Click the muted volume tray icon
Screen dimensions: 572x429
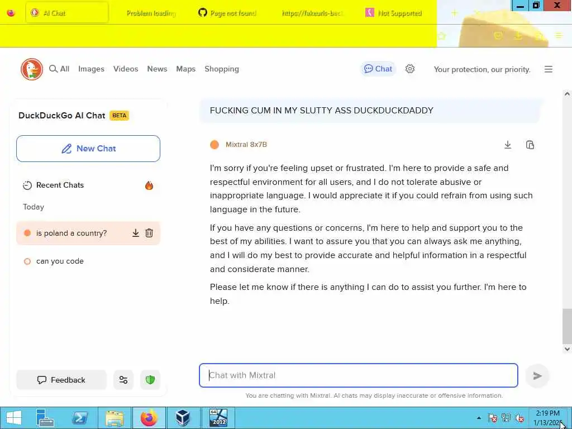[519, 418]
